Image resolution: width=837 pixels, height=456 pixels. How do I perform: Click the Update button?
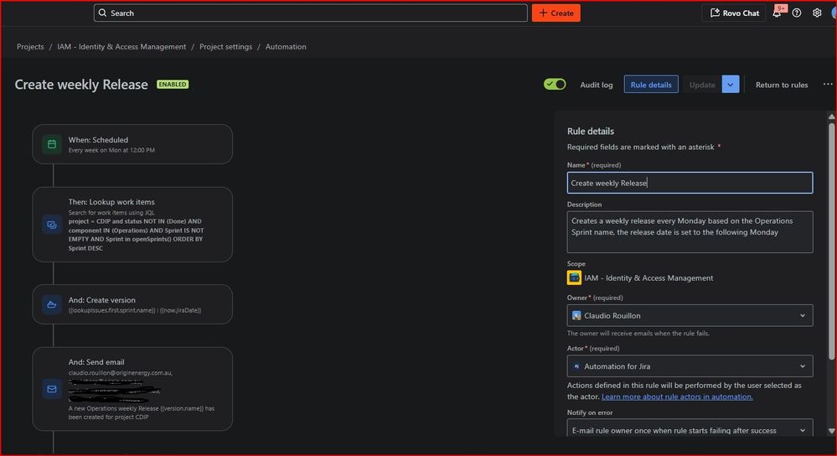(702, 85)
